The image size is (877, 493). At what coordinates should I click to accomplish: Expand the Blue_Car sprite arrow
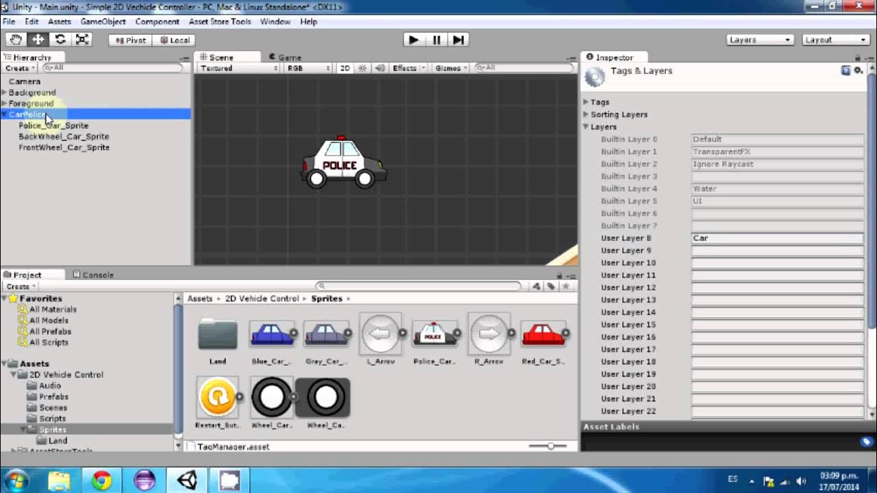[293, 333]
